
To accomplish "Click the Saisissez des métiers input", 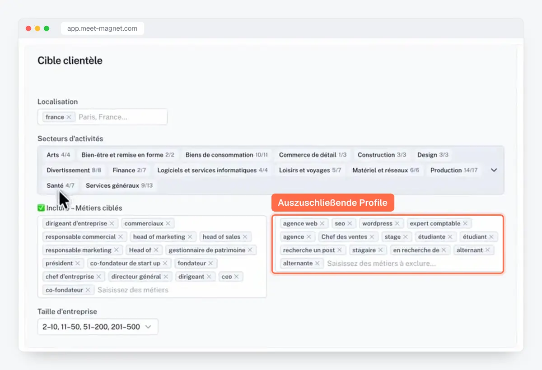I will (x=133, y=290).
